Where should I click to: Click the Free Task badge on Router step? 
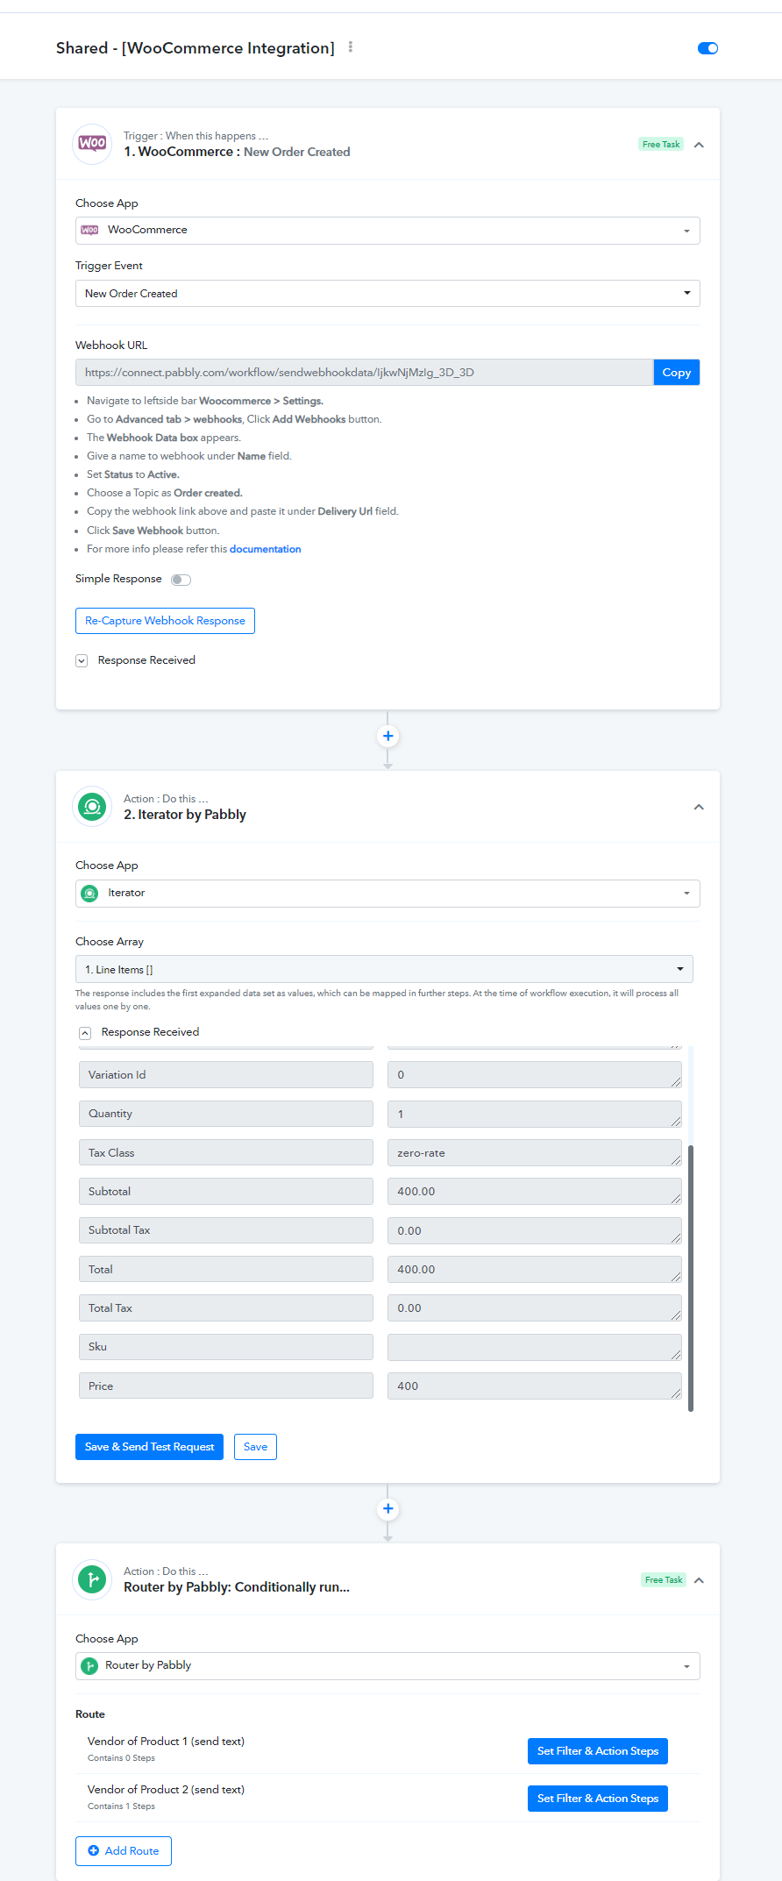pyautogui.click(x=664, y=1580)
